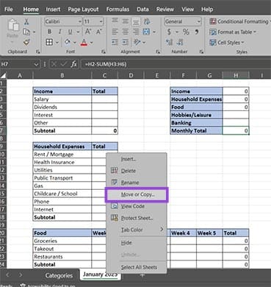Choose Rename in sheet context menu

click(137, 183)
